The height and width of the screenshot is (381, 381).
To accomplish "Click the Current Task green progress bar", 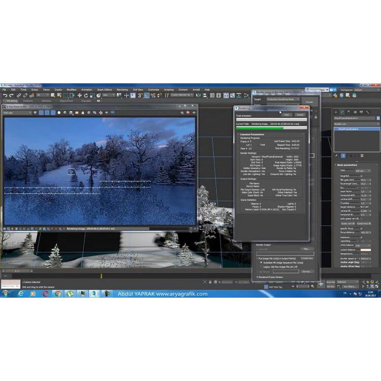I will (271, 128).
